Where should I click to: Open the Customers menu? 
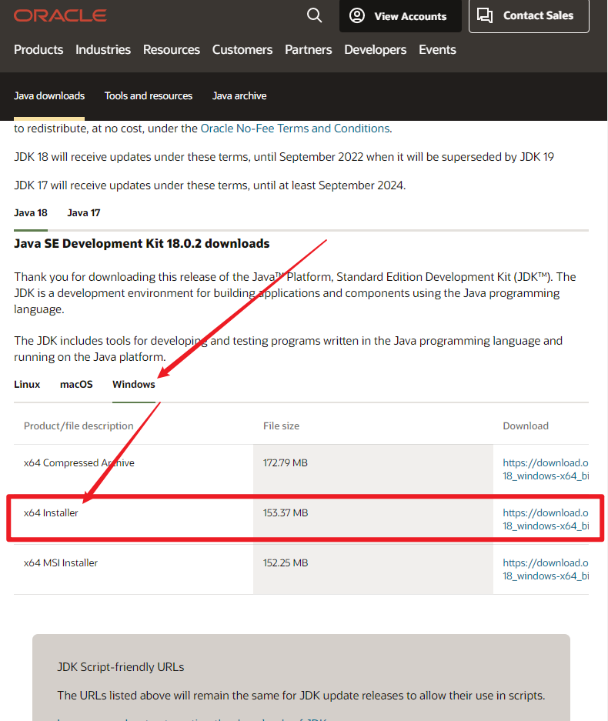(x=242, y=50)
